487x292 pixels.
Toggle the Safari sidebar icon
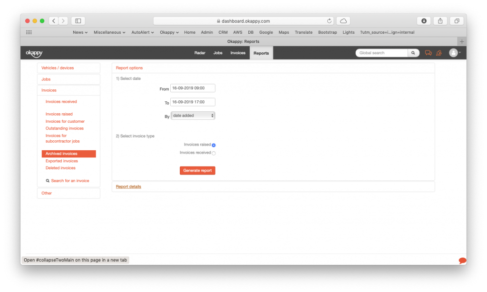click(x=78, y=21)
